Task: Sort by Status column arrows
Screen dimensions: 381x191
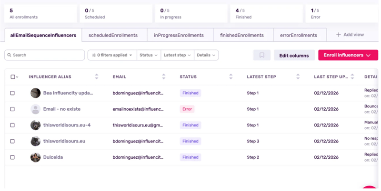Action: click(231, 76)
